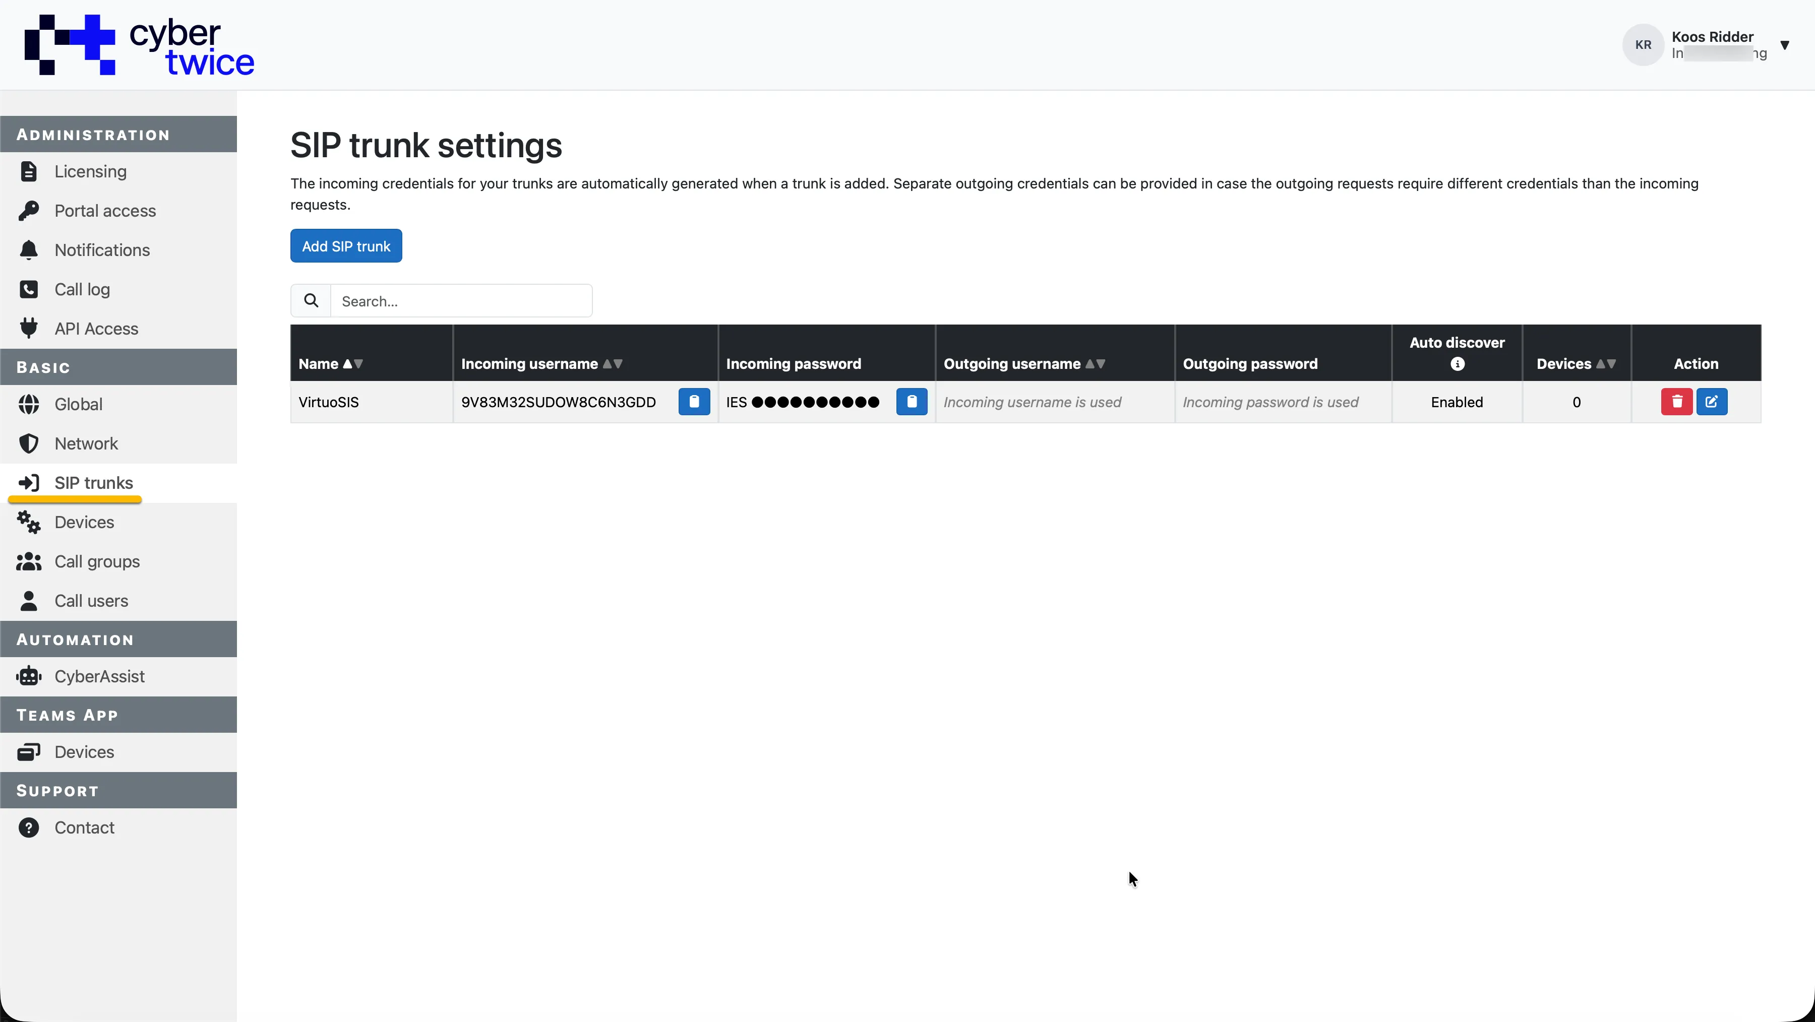The height and width of the screenshot is (1022, 1815).
Task: Click the KR user avatar
Action: (1644, 45)
